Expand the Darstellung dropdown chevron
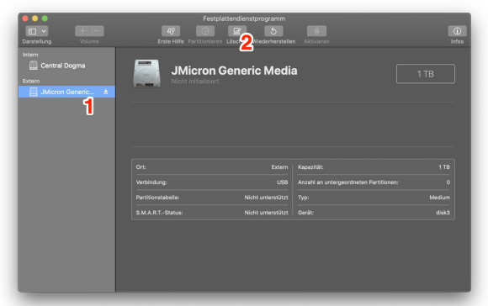The height and width of the screenshot is (306, 488). click(x=44, y=31)
